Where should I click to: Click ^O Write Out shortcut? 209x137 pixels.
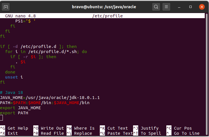(49, 128)
